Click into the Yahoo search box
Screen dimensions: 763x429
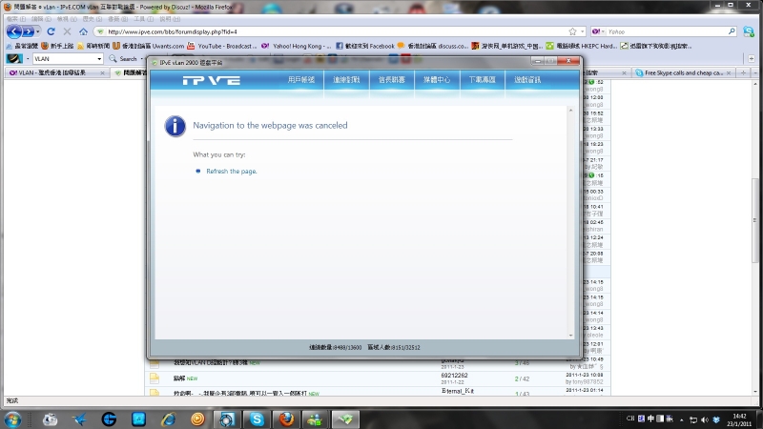pyautogui.click(x=667, y=31)
